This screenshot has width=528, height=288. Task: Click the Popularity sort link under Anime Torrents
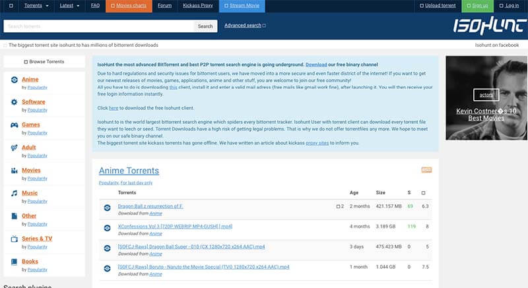coord(108,183)
